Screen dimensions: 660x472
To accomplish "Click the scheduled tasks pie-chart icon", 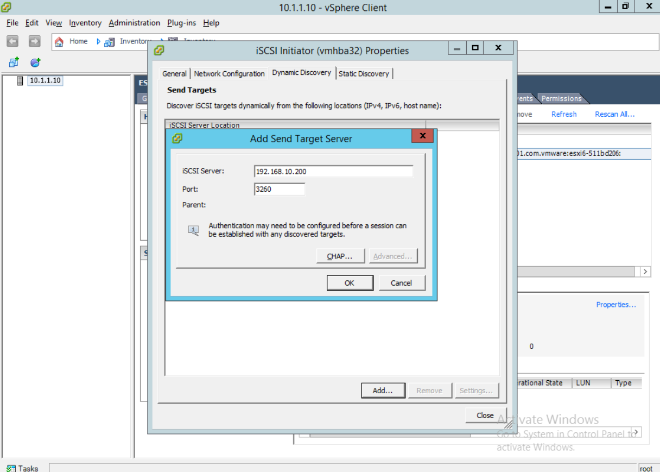I will tap(35, 62).
